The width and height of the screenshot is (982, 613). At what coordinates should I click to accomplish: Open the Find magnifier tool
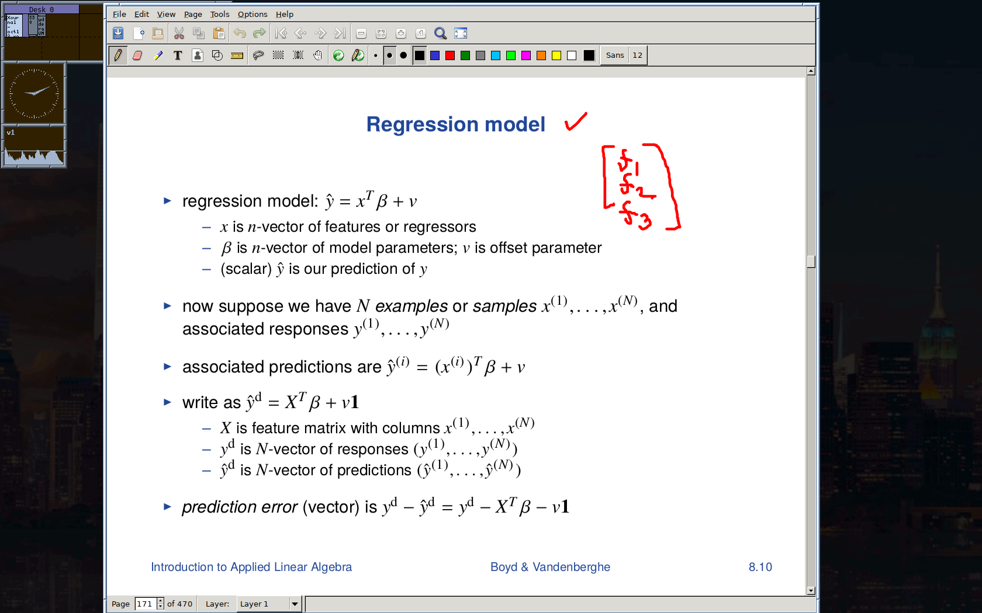click(x=440, y=33)
